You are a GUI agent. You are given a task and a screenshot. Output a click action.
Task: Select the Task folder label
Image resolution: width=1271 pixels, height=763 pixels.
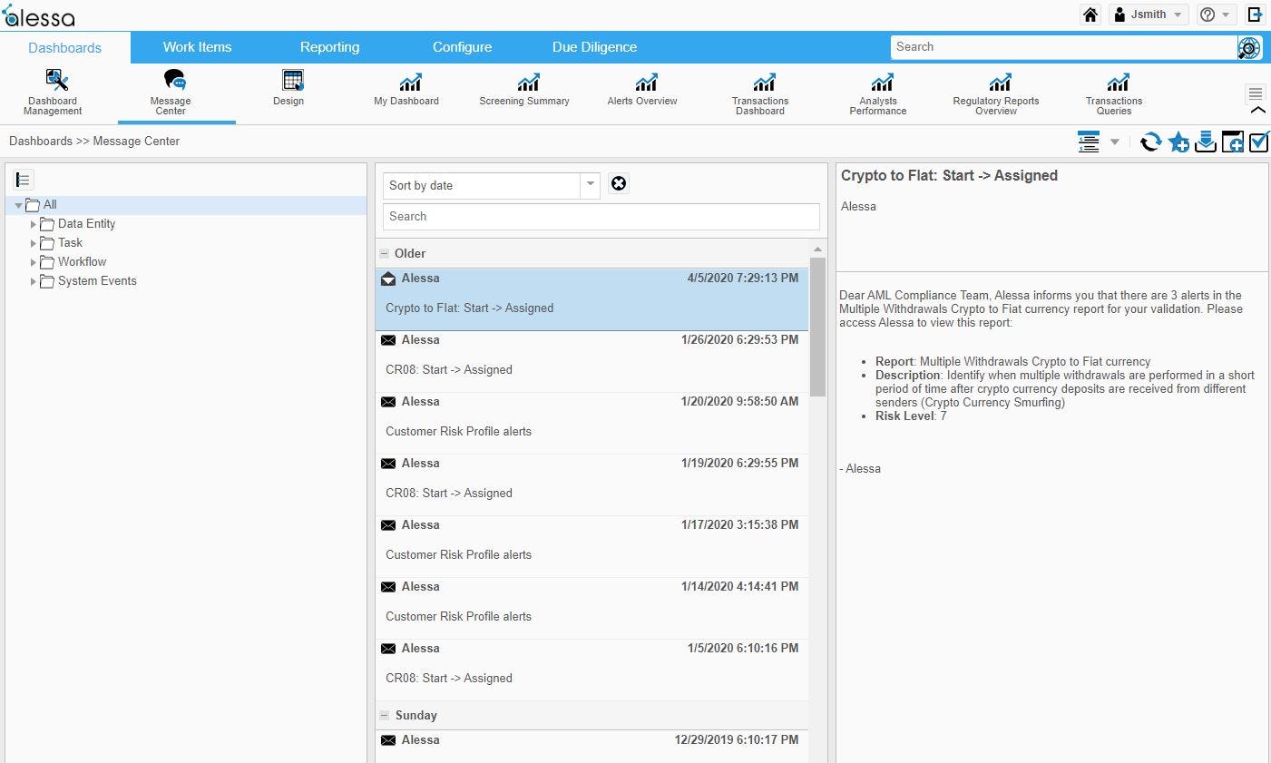coord(70,243)
